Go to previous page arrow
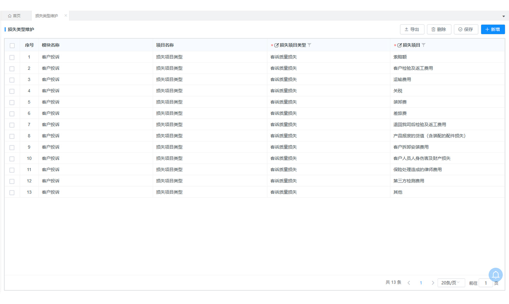The height and width of the screenshot is (304, 509). (409, 283)
